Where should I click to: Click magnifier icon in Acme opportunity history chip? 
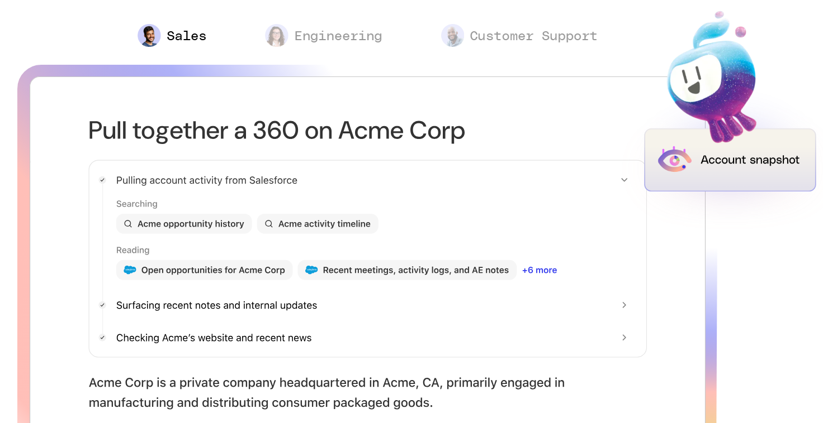click(128, 224)
